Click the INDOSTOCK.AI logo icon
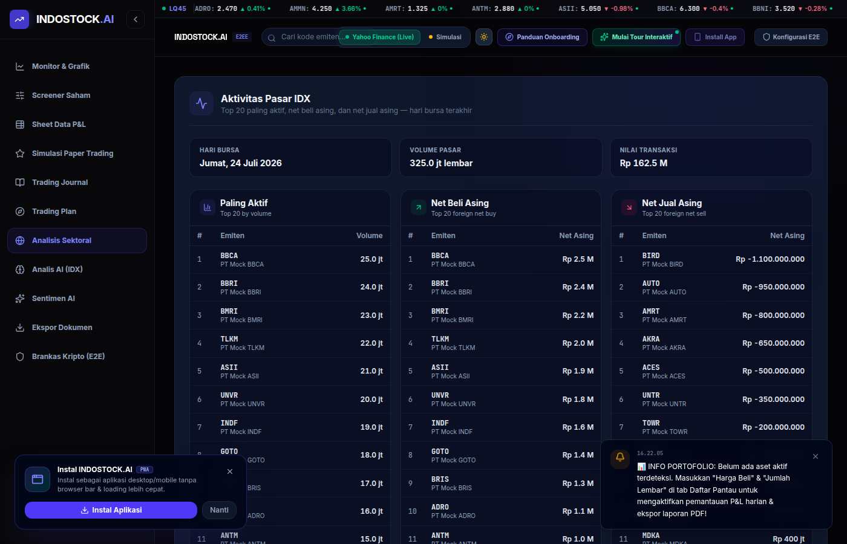 pos(19,19)
